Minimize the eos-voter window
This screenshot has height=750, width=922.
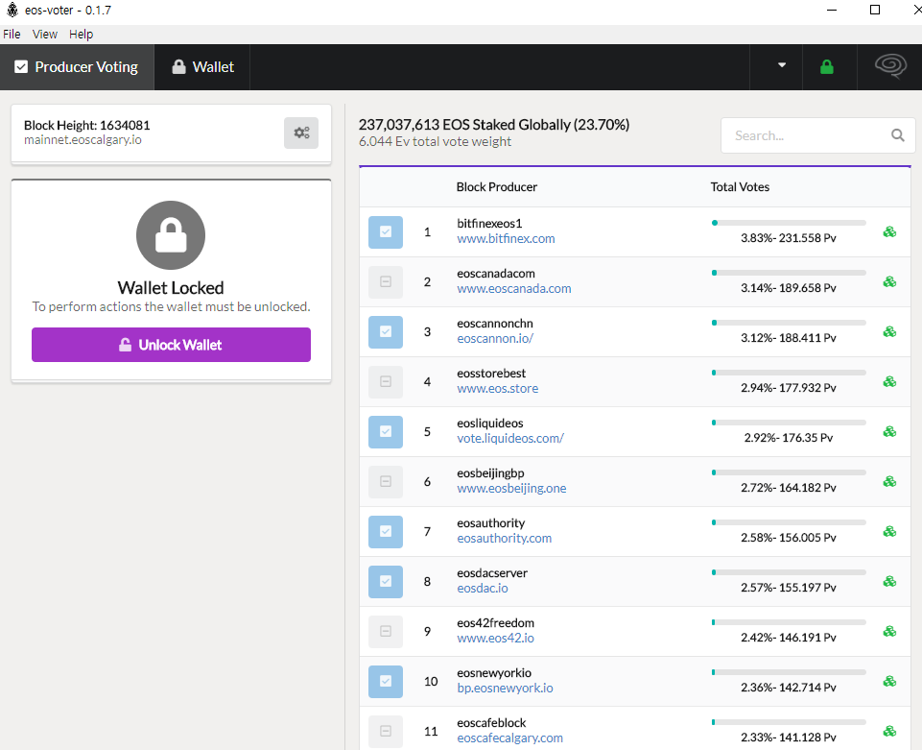(832, 10)
